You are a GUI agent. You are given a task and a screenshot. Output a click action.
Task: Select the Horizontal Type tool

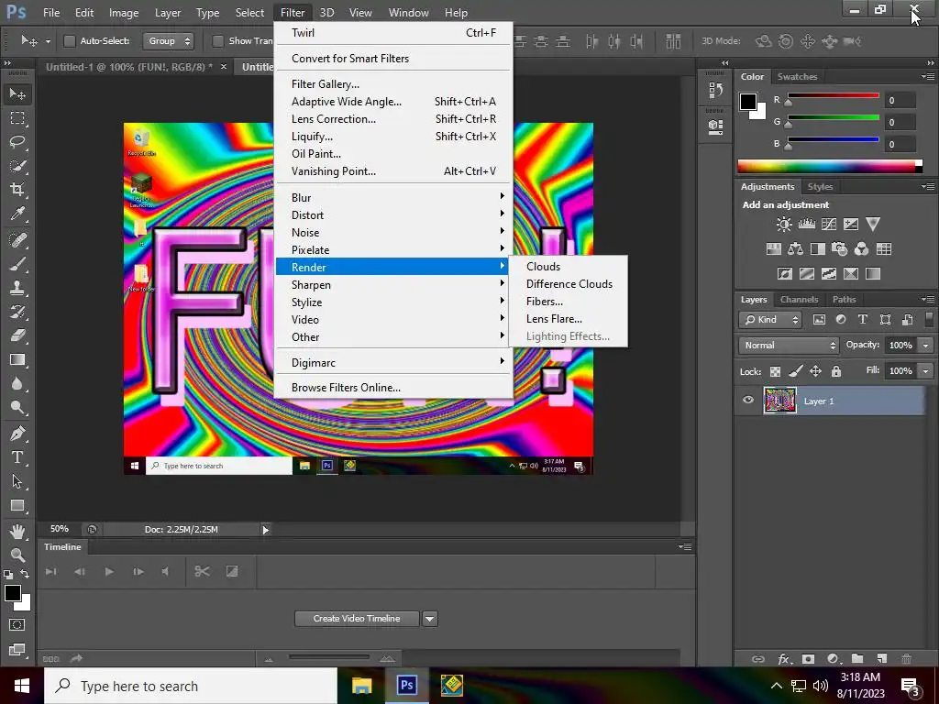click(17, 457)
